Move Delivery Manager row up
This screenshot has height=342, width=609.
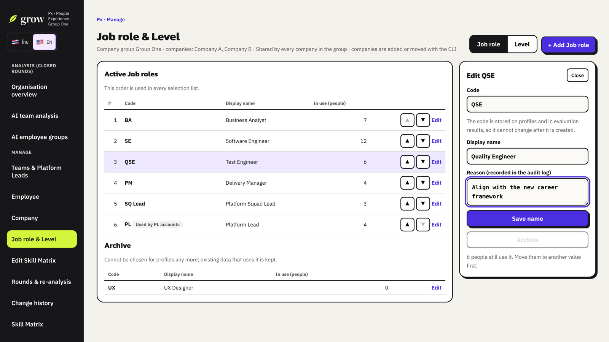pos(407,183)
